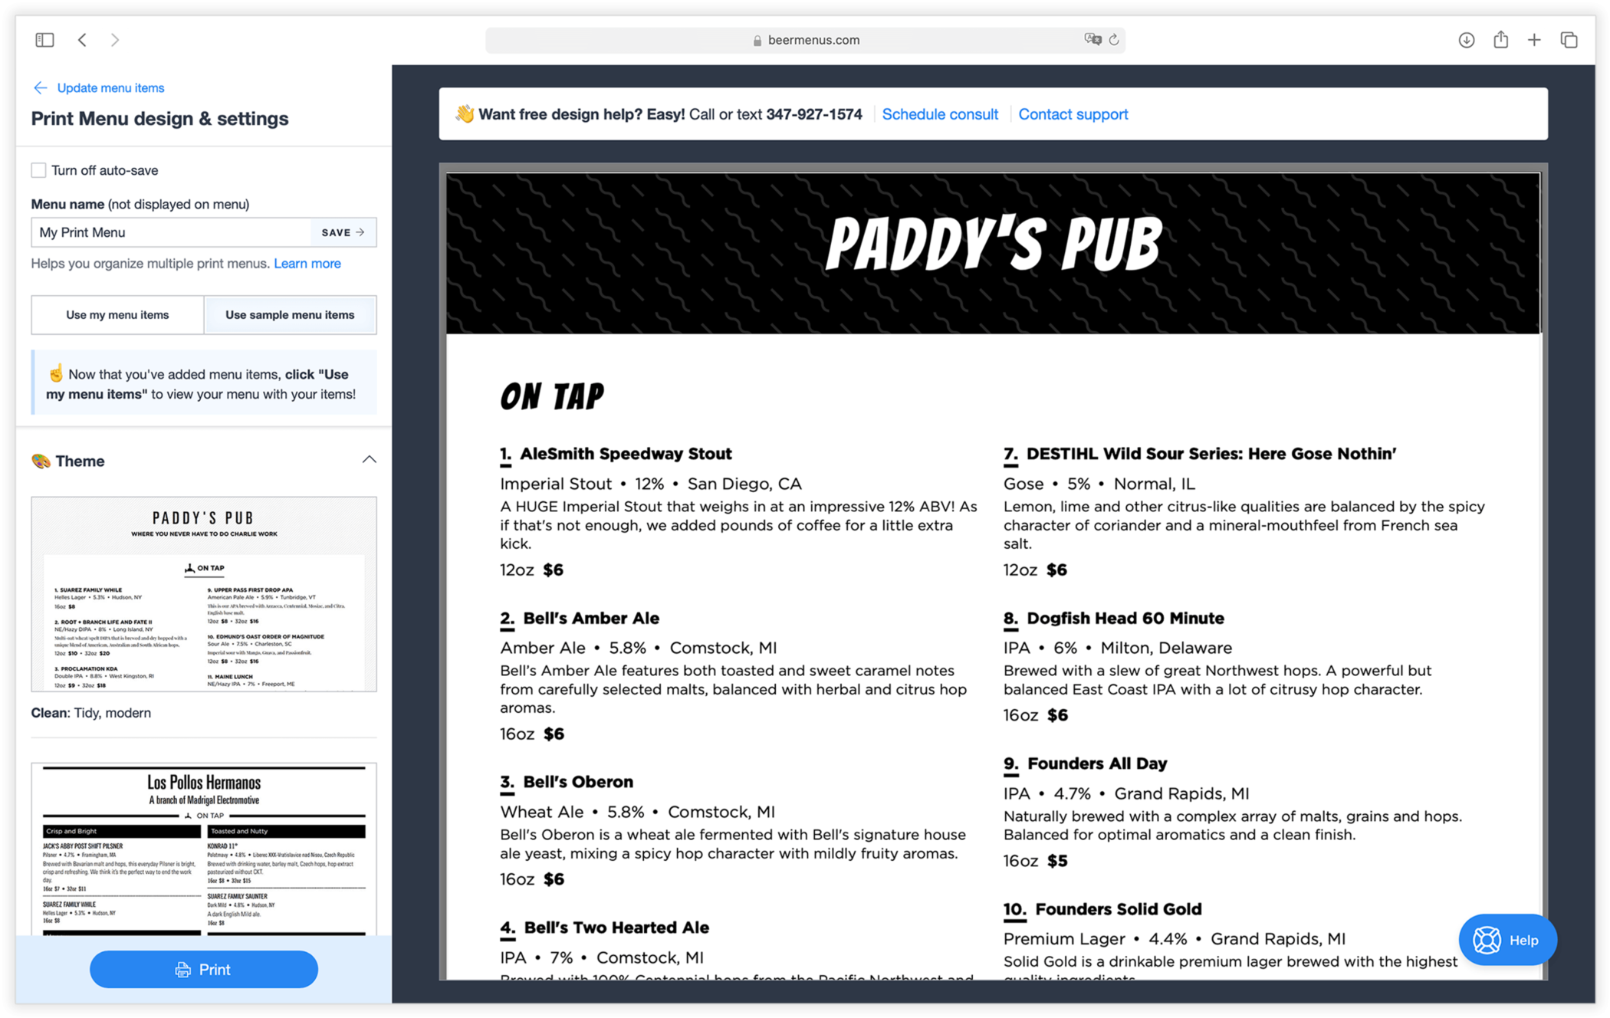The width and height of the screenshot is (1610, 1018).
Task: Toggle the Safari sidebar icon
Action: [44, 39]
